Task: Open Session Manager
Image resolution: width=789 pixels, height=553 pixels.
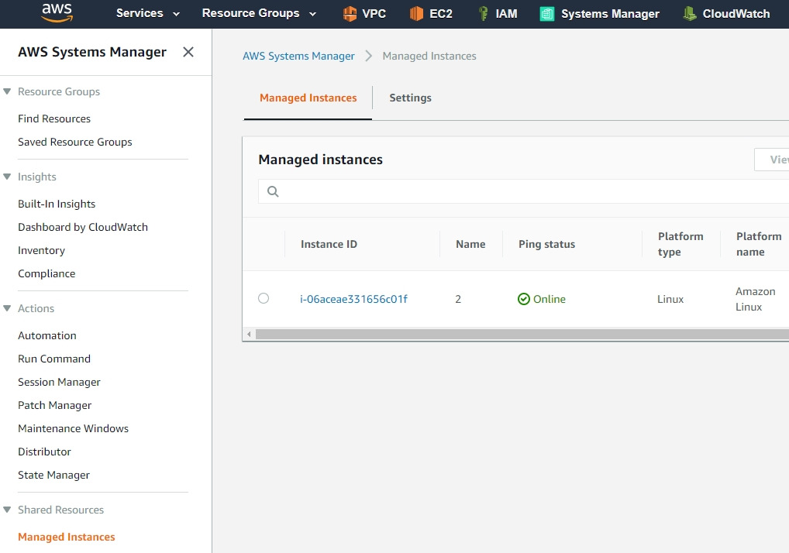Action: tap(60, 382)
